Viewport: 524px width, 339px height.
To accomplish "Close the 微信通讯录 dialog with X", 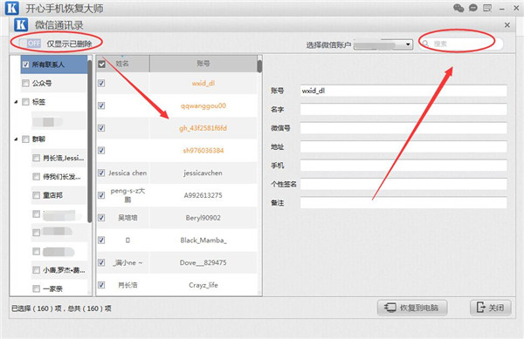I will pos(507,25).
